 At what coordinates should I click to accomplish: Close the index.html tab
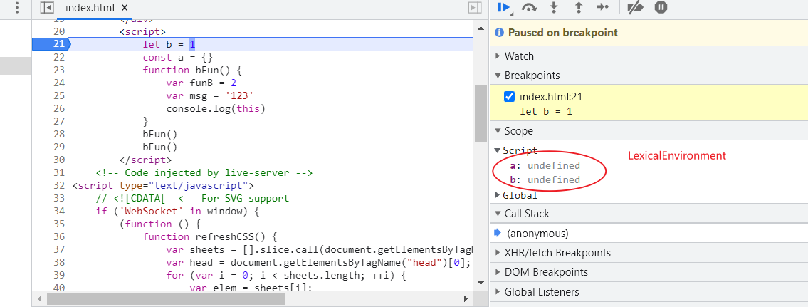pyautogui.click(x=124, y=8)
